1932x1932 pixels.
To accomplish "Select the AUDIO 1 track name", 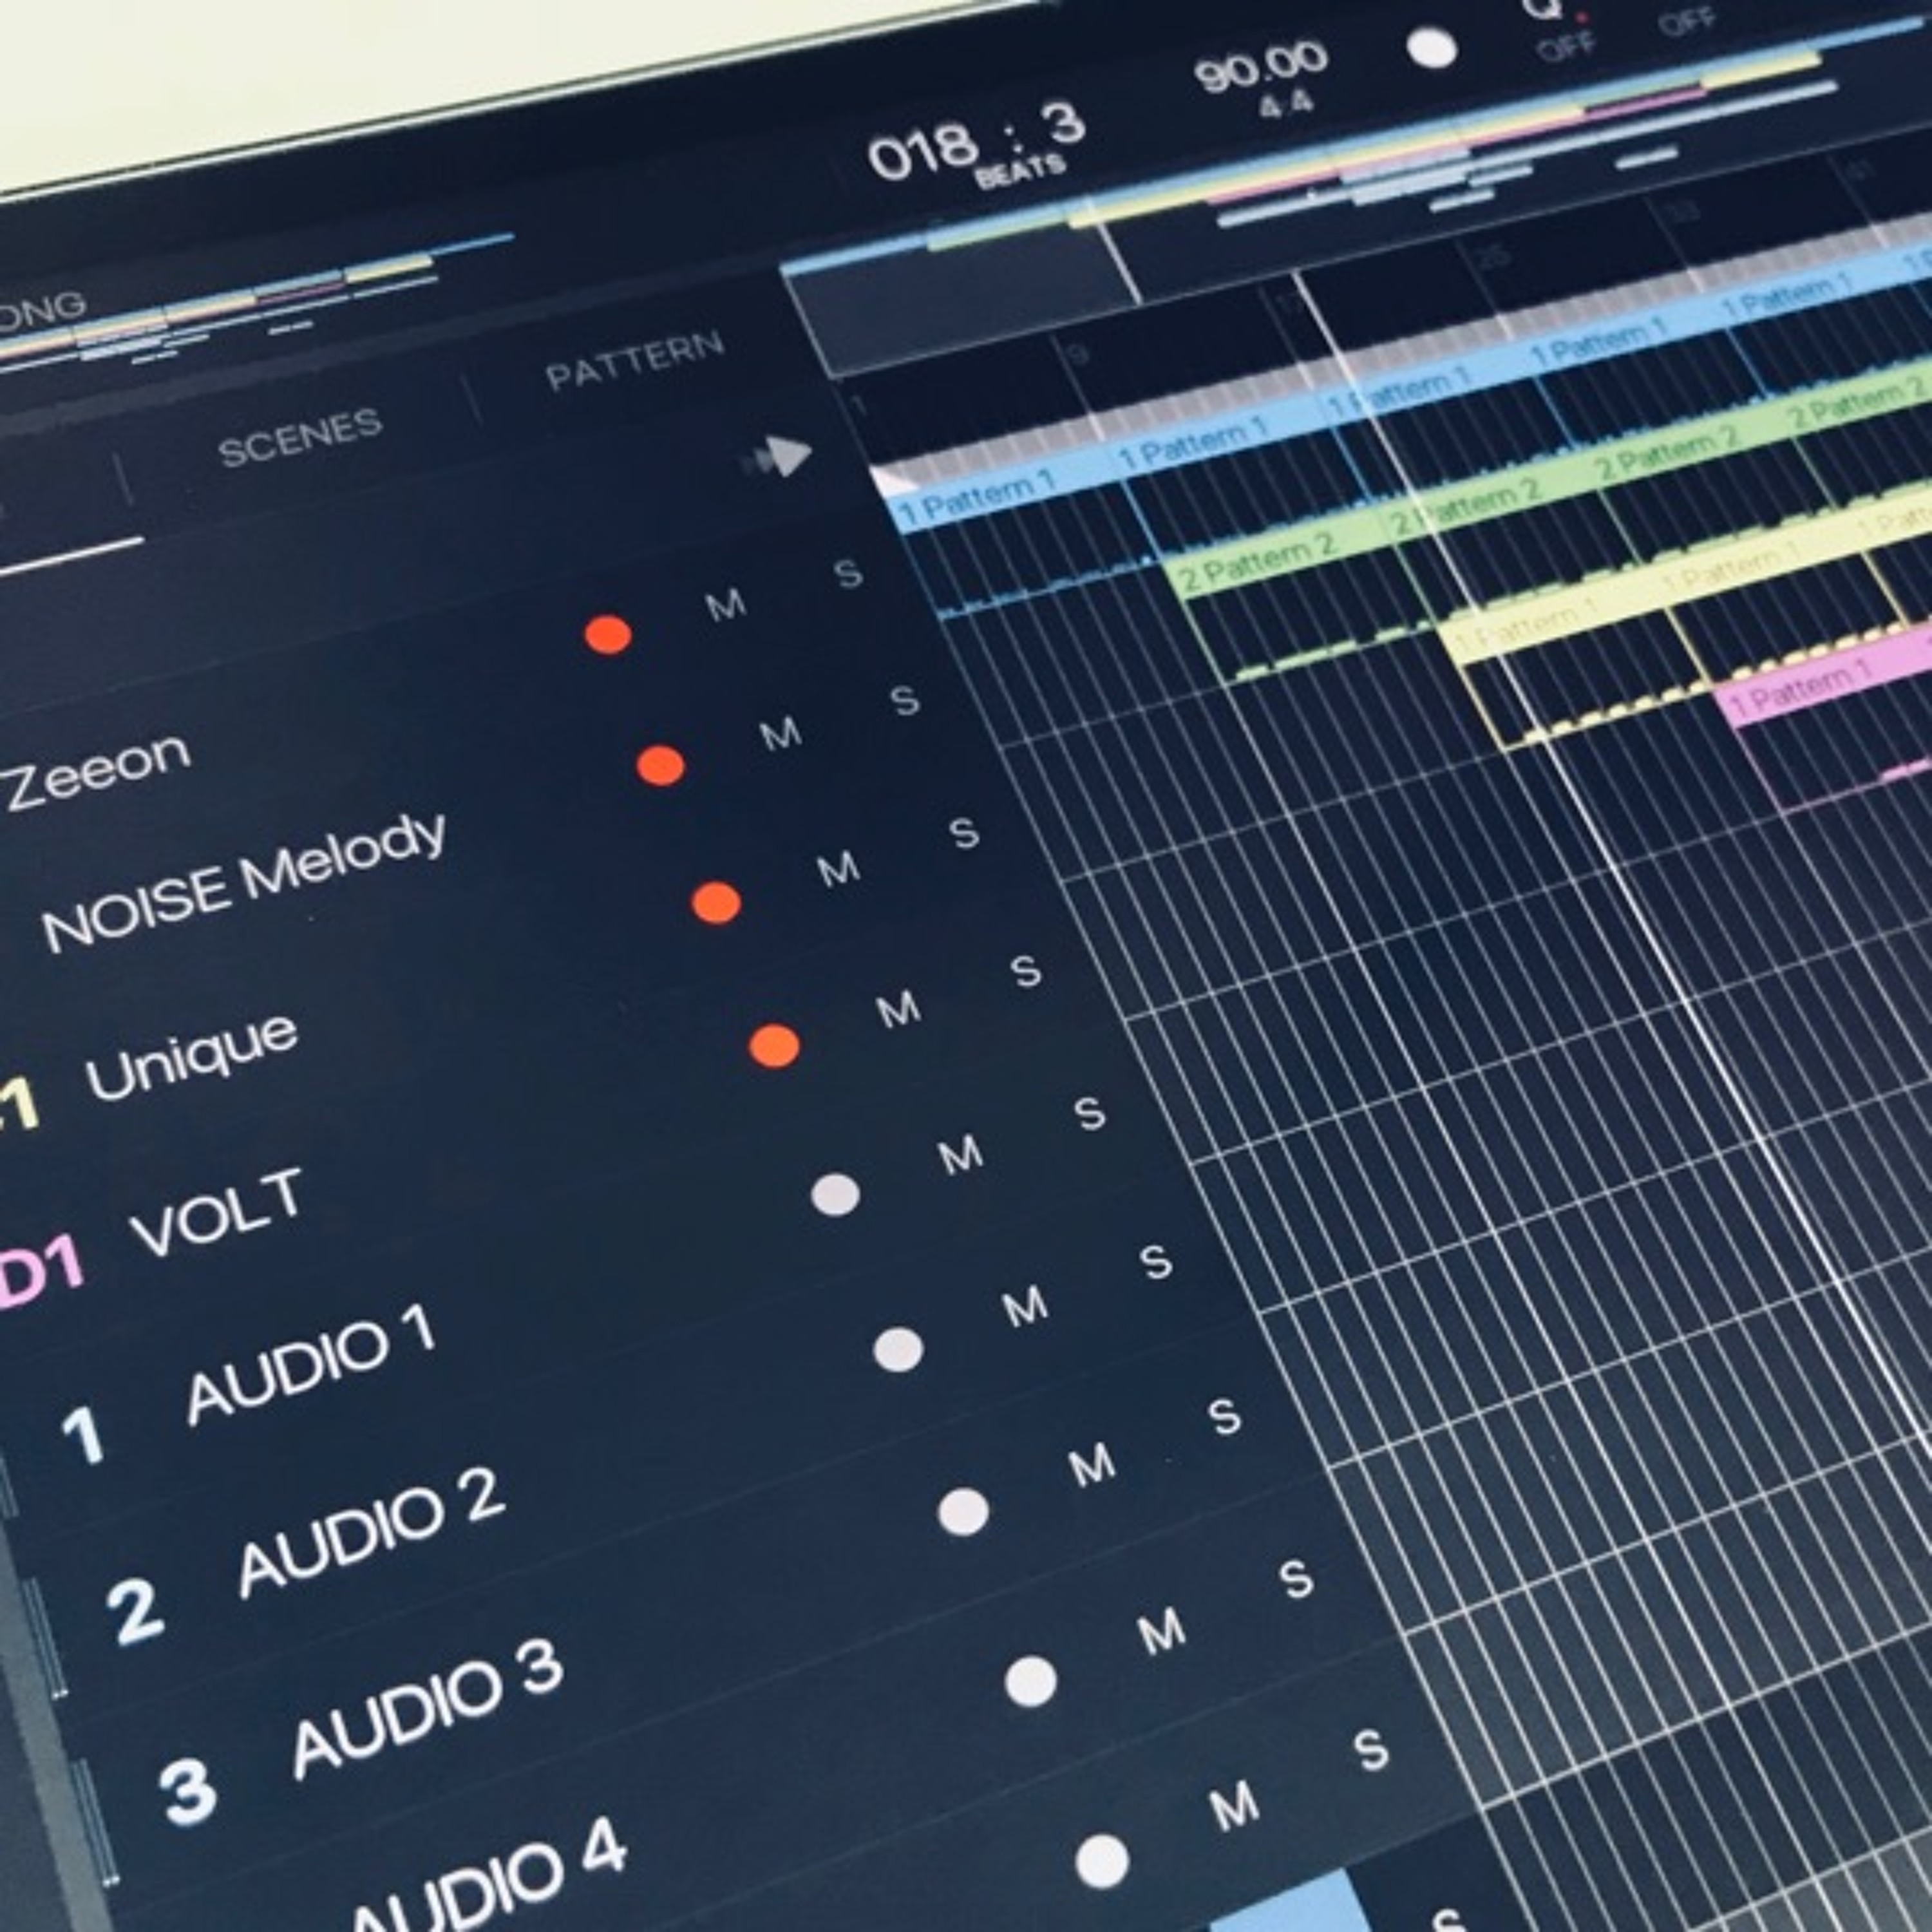I will pos(311,1364).
